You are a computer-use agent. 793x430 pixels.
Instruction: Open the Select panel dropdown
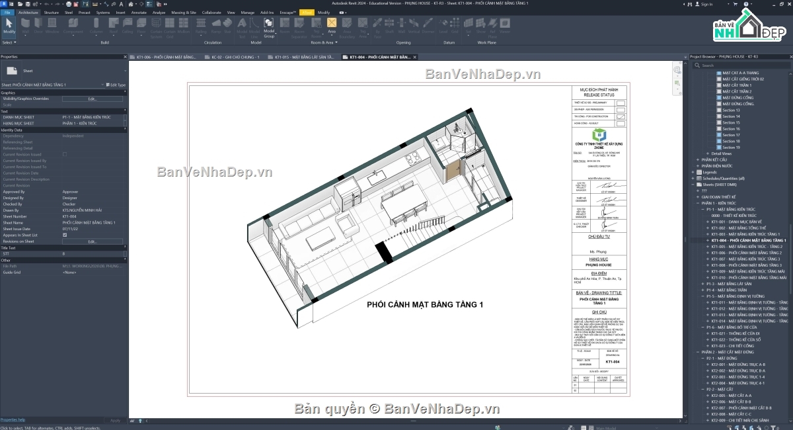(x=9, y=42)
